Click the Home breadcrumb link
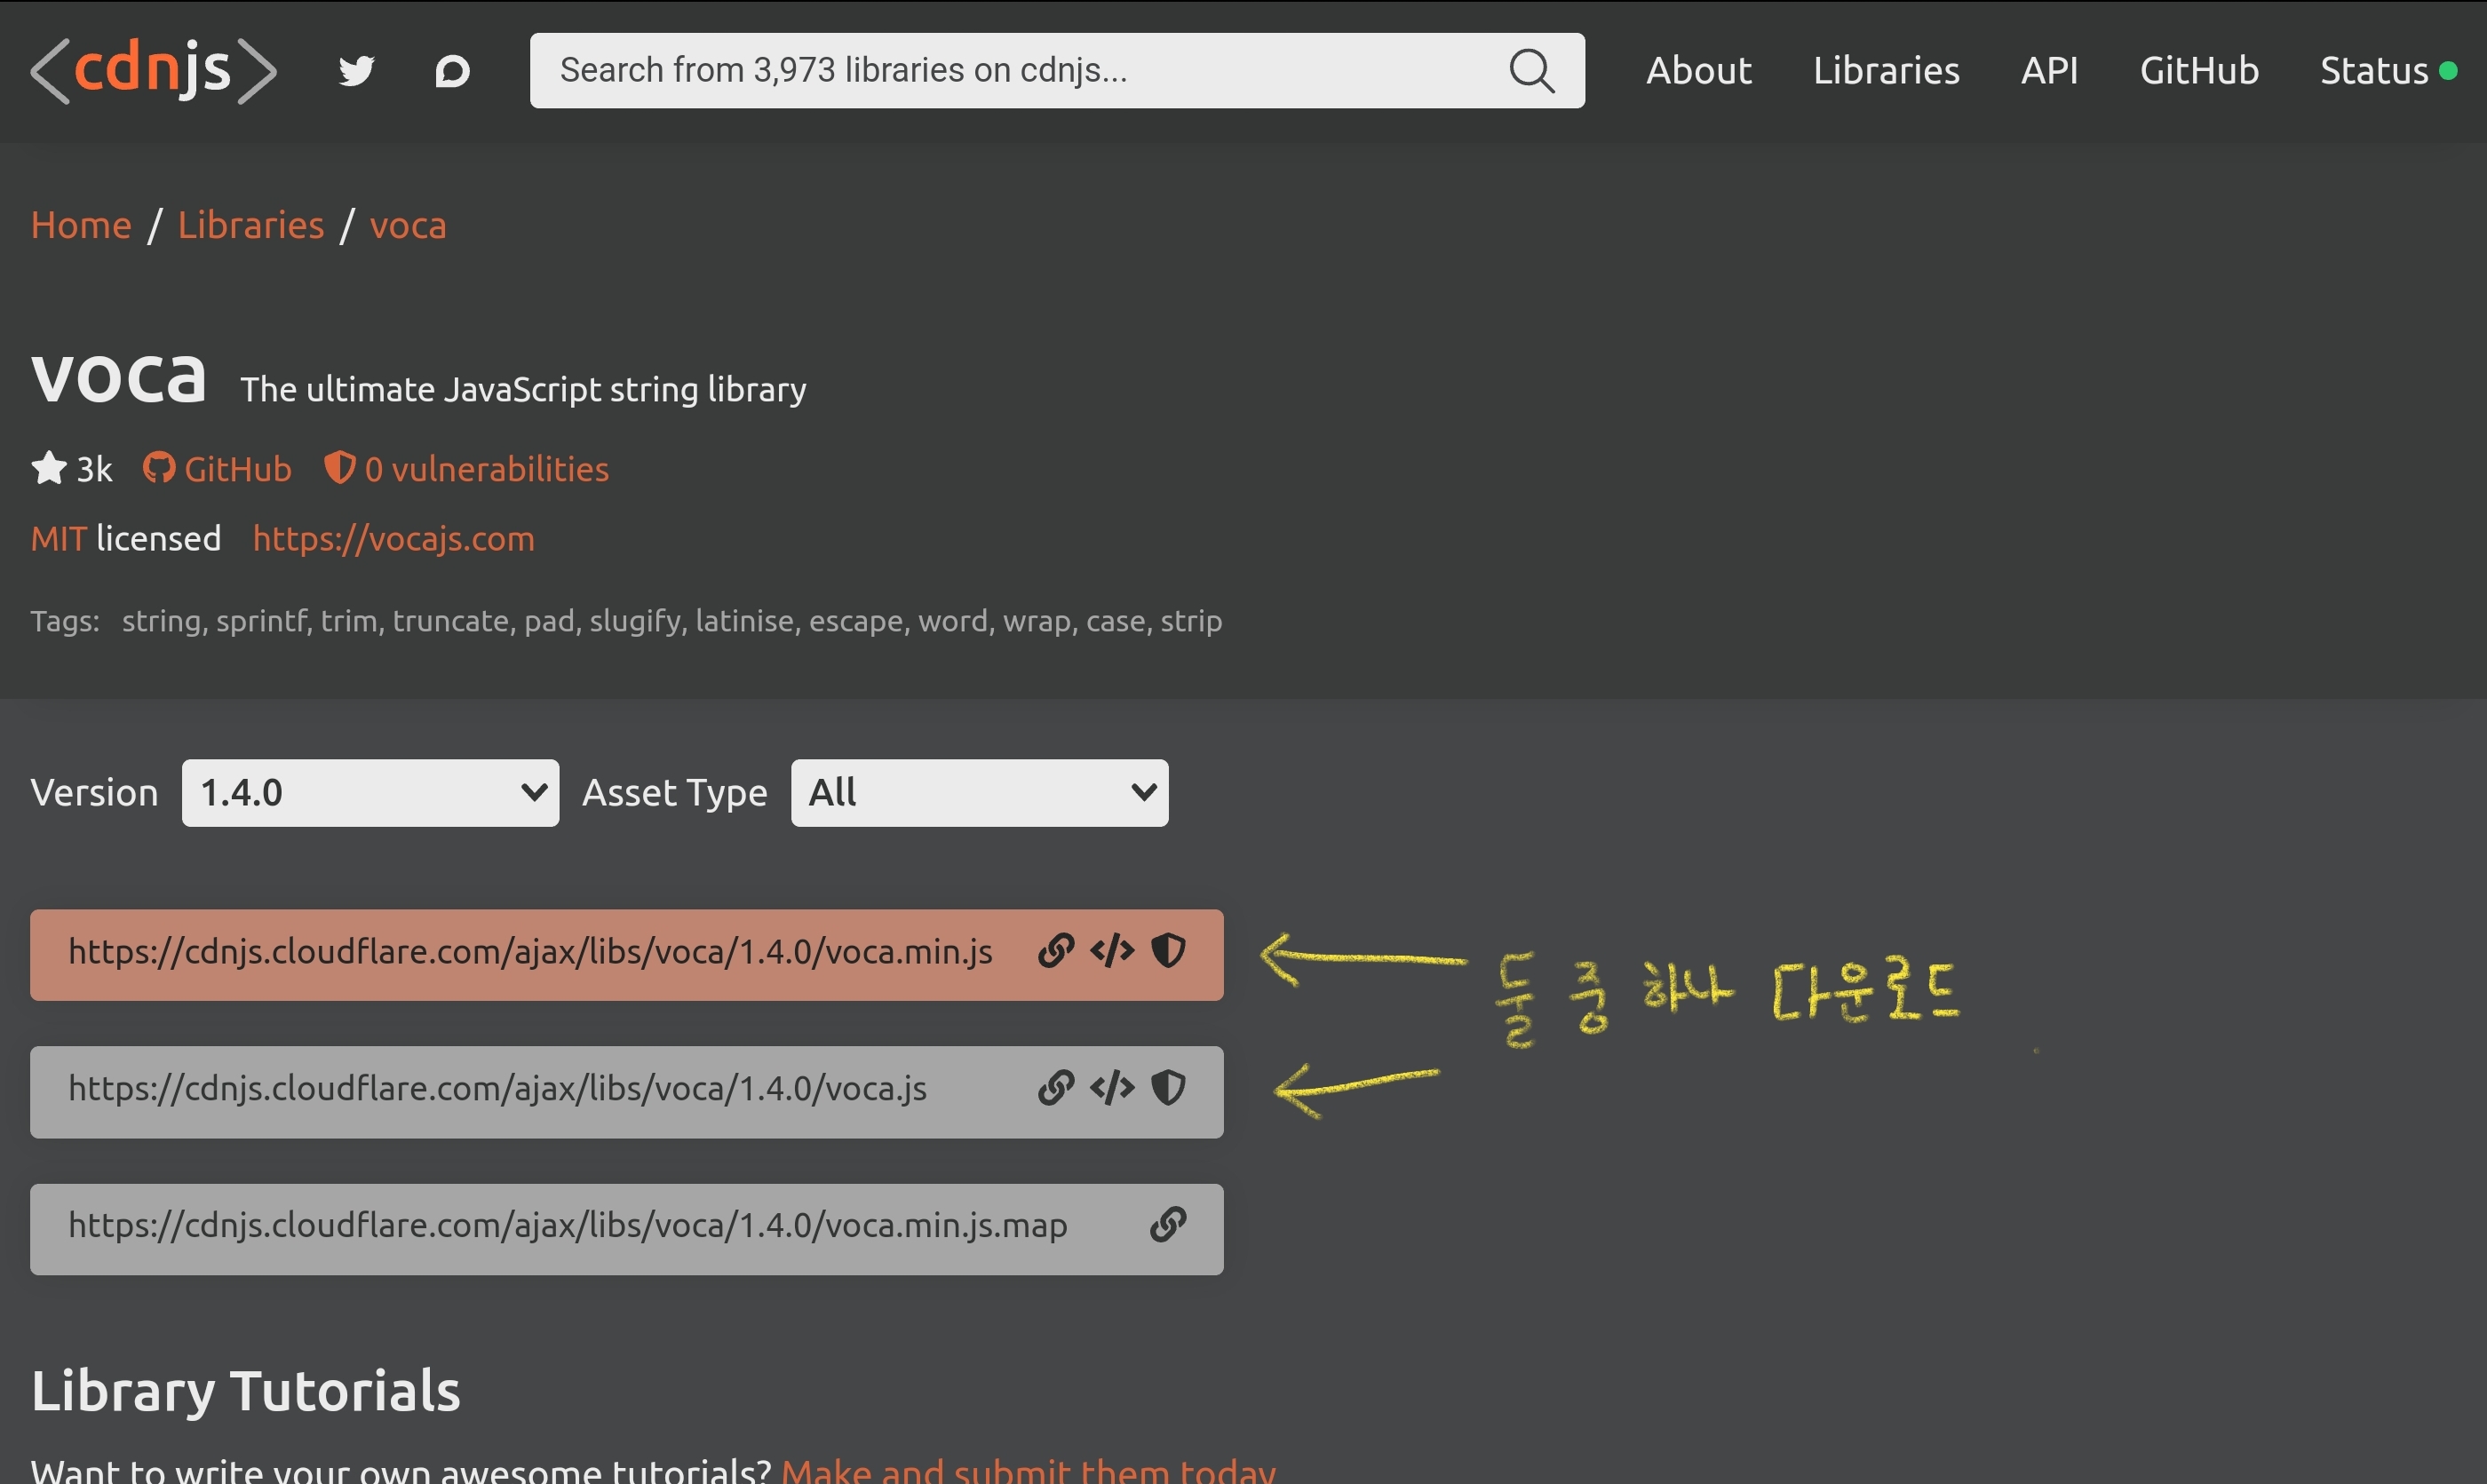 point(81,225)
